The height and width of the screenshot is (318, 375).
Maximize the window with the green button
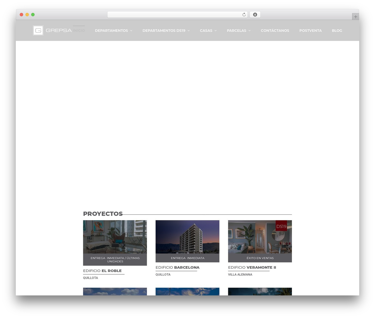coord(33,15)
